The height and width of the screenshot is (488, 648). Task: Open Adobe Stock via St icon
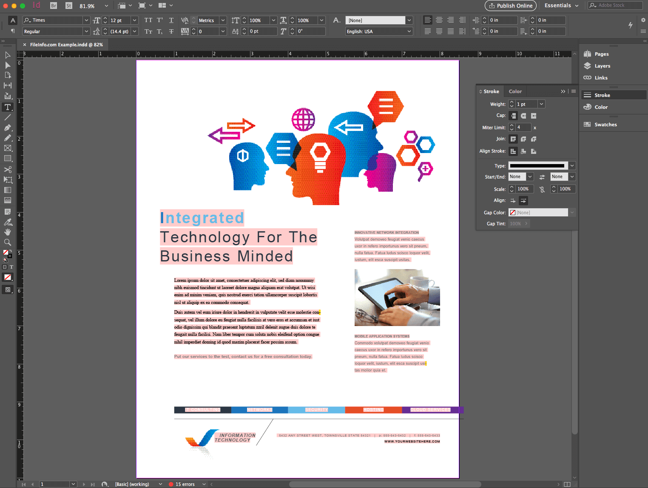pos(69,6)
